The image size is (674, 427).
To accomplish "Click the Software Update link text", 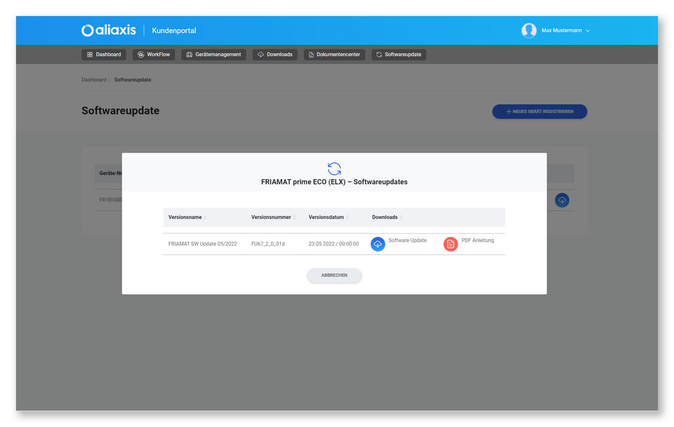I will point(407,240).
